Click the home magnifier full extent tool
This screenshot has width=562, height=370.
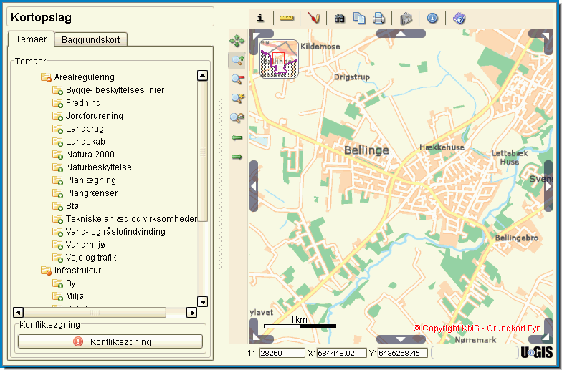click(x=237, y=117)
